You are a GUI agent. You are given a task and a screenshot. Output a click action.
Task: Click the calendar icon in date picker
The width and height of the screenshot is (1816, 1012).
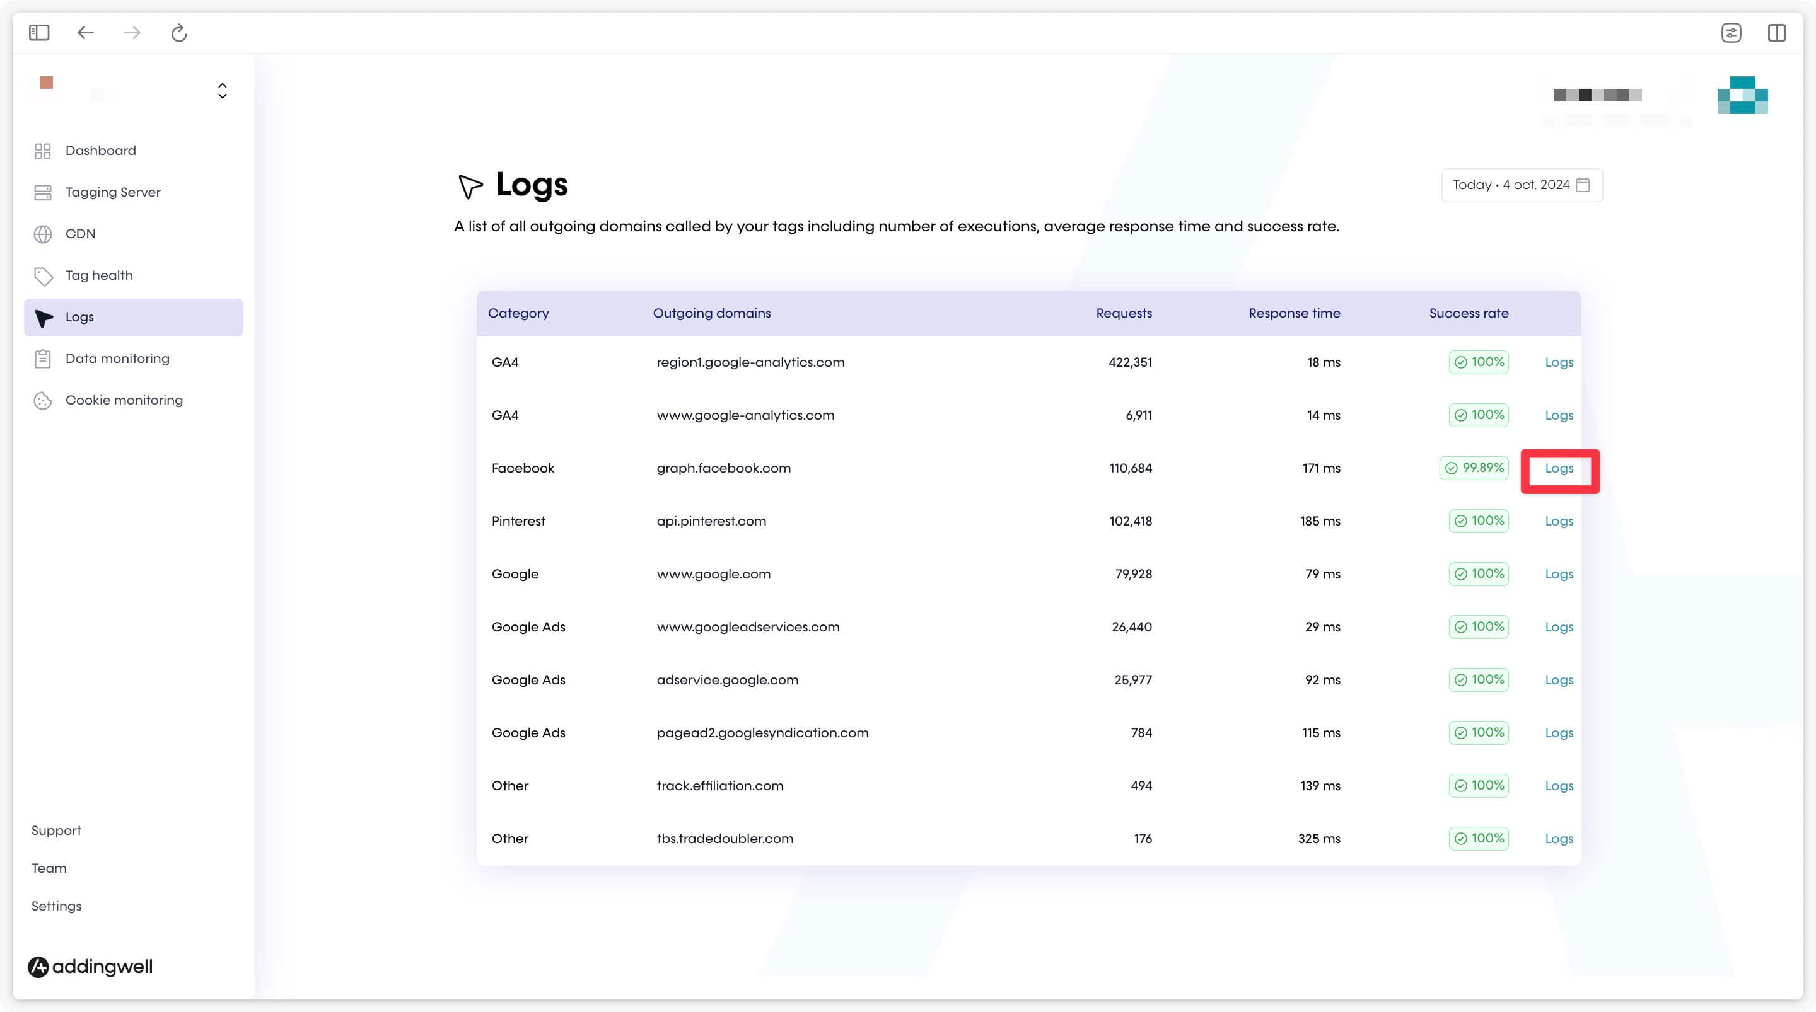1583,185
